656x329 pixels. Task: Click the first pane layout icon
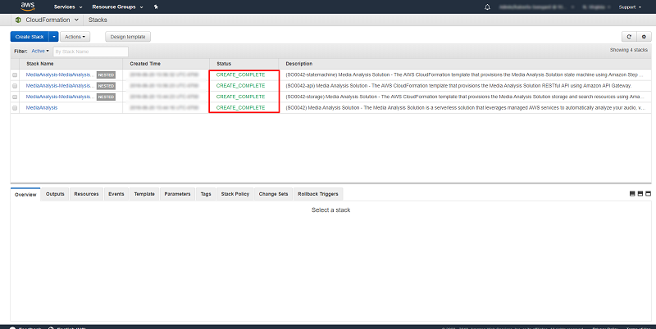tap(632, 194)
